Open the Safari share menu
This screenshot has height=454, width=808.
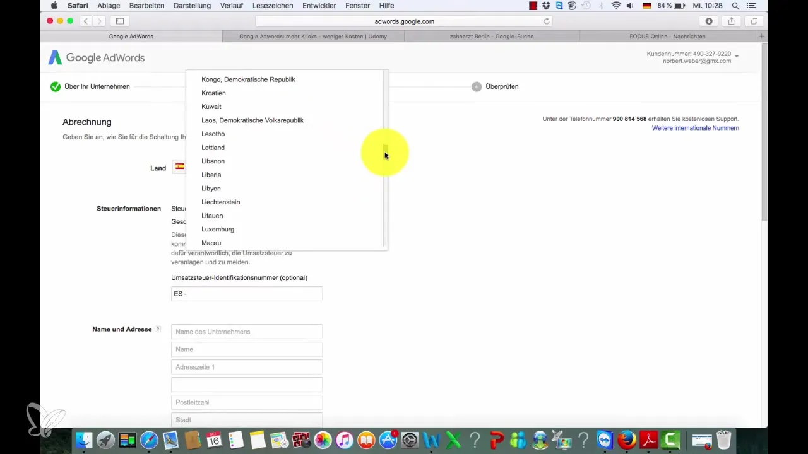coord(731,21)
